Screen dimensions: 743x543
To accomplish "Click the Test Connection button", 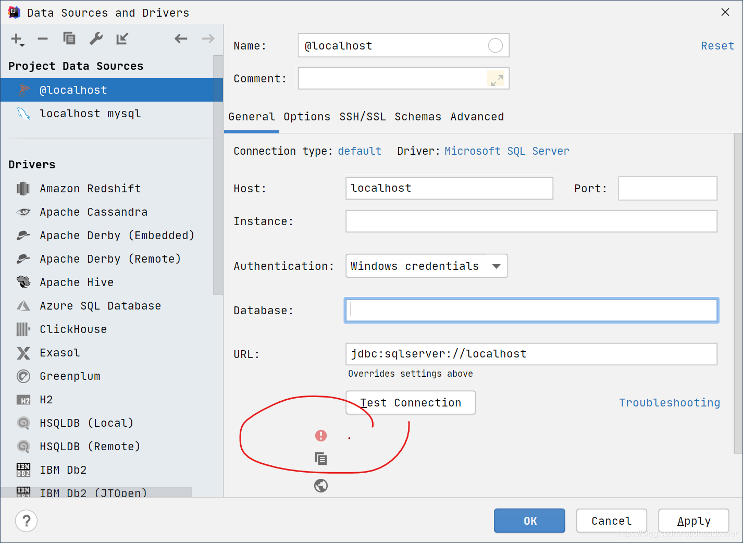I will click(x=411, y=402).
